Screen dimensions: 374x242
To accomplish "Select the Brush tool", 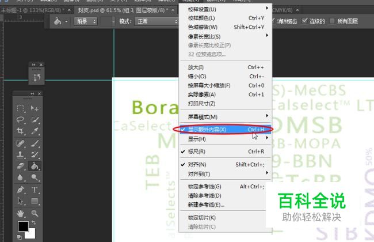I will (x=35, y=143).
